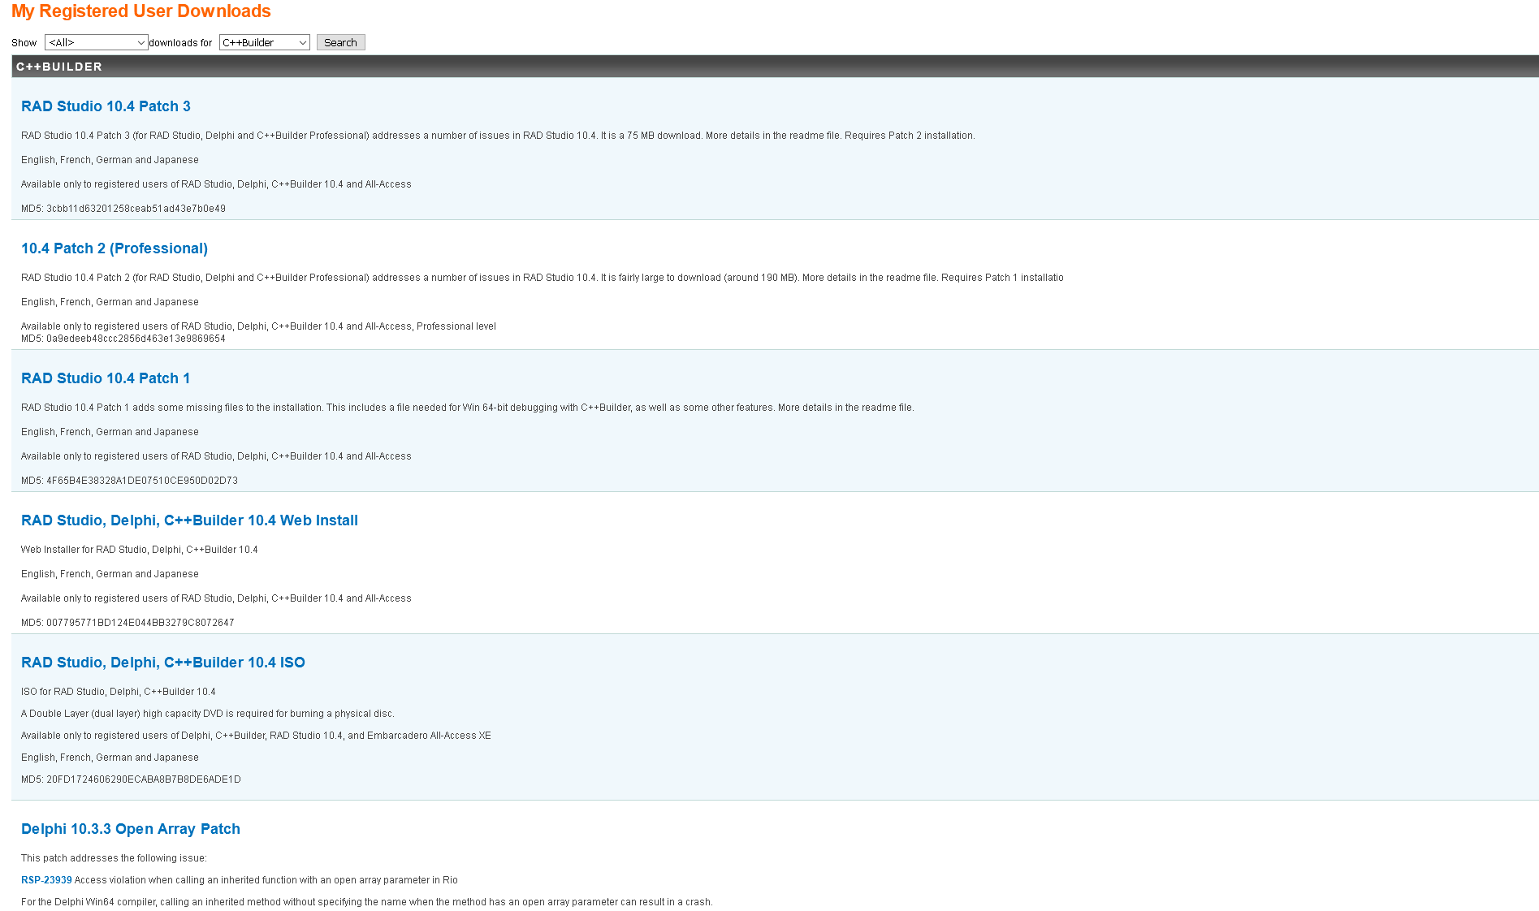
Task: Open the Show <All> dropdown
Action: (x=96, y=42)
